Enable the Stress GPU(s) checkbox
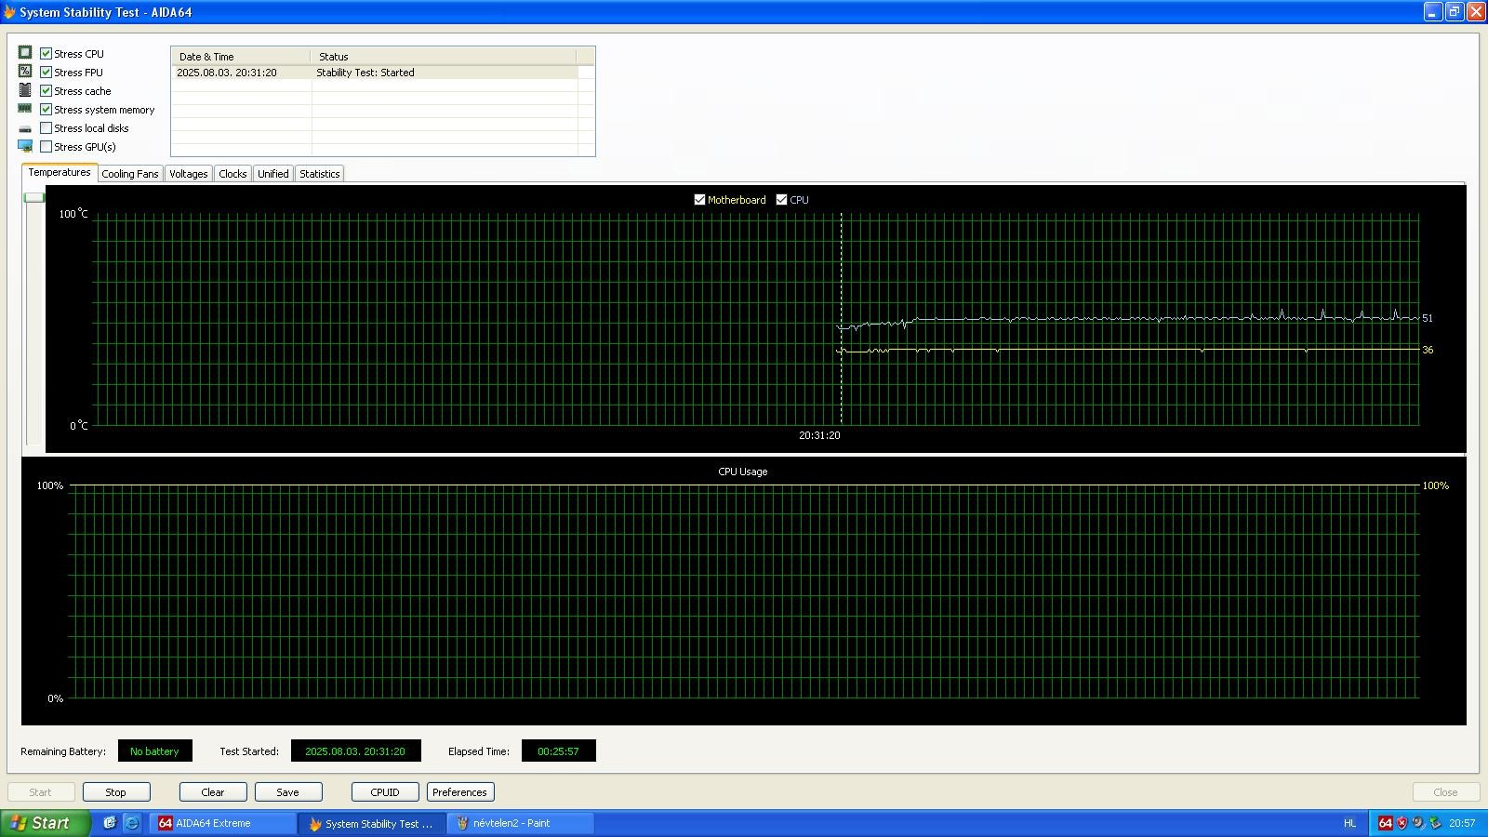 (x=46, y=146)
